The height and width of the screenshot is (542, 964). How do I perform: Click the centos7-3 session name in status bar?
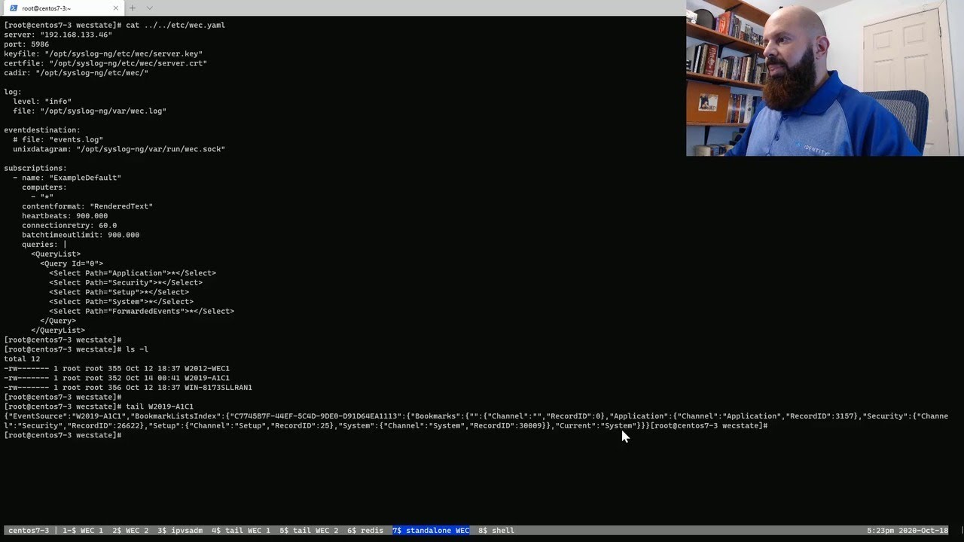click(x=29, y=531)
